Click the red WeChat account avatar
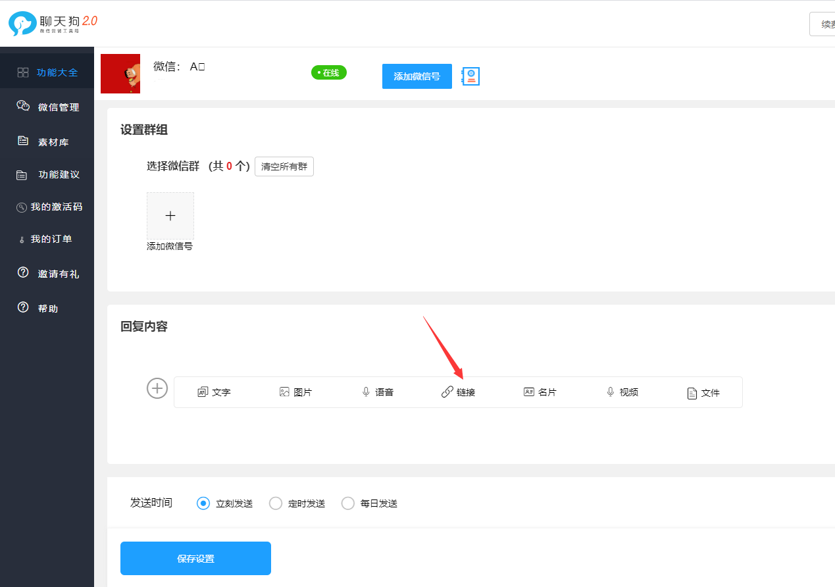This screenshot has height=587, width=835. tap(120, 74)
